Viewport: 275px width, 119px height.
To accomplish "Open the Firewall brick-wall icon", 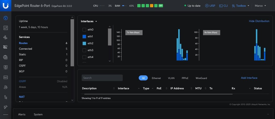I will click(x=5, y=47).
